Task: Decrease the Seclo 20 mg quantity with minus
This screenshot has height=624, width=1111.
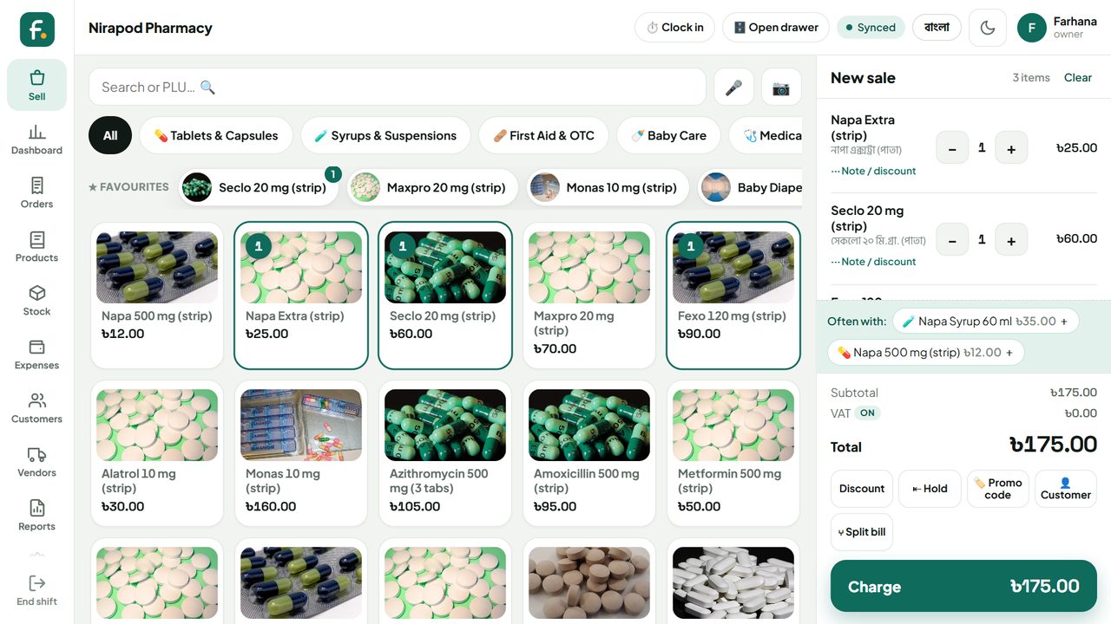Action: pos(952,239)
